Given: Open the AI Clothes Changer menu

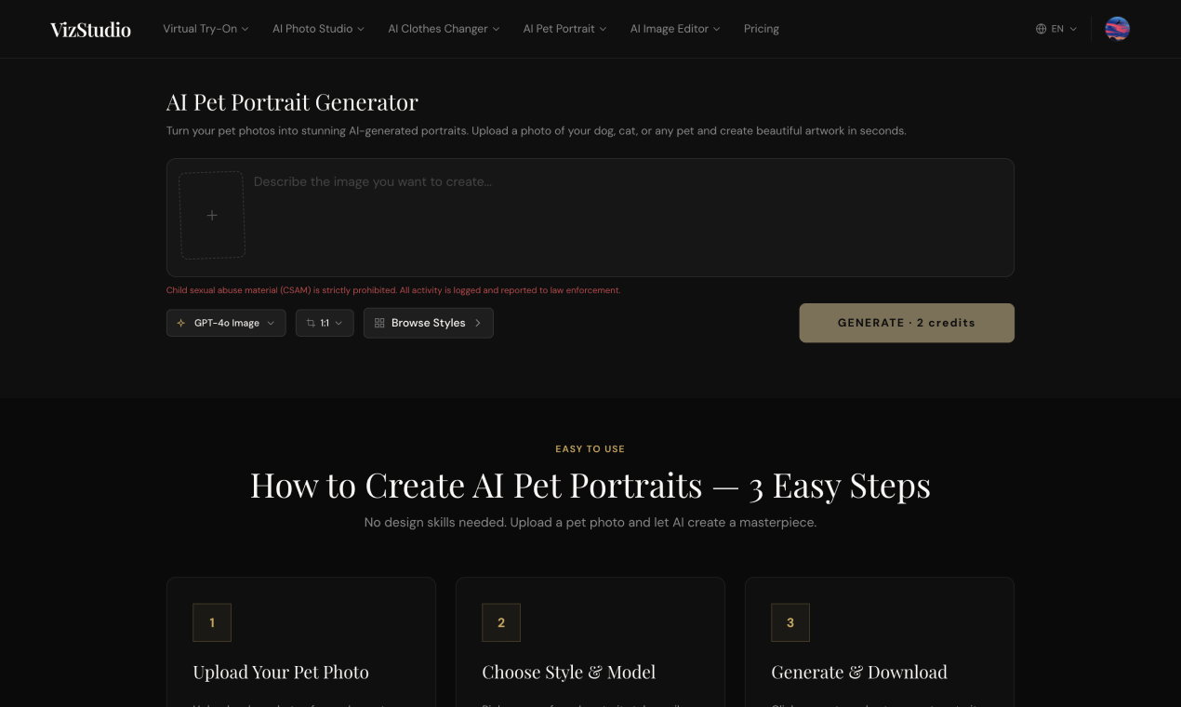Looking at the screenshot, I should pos(444,29).
